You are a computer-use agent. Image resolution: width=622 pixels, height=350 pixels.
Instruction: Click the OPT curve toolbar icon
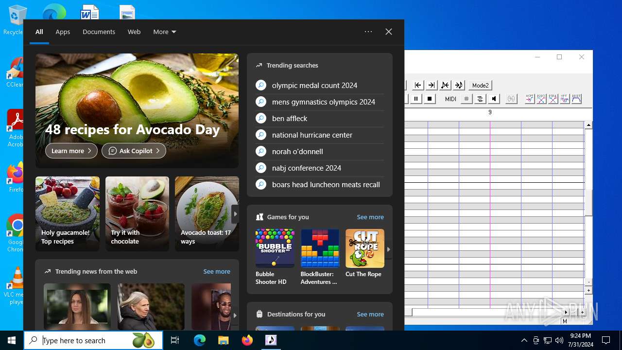click(565, 99)
